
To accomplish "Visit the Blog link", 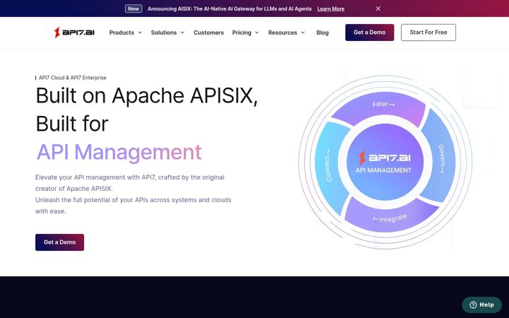I will 322,33.
